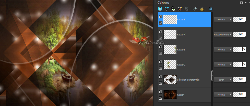Click the edit selection brush icon

point(180,9)
